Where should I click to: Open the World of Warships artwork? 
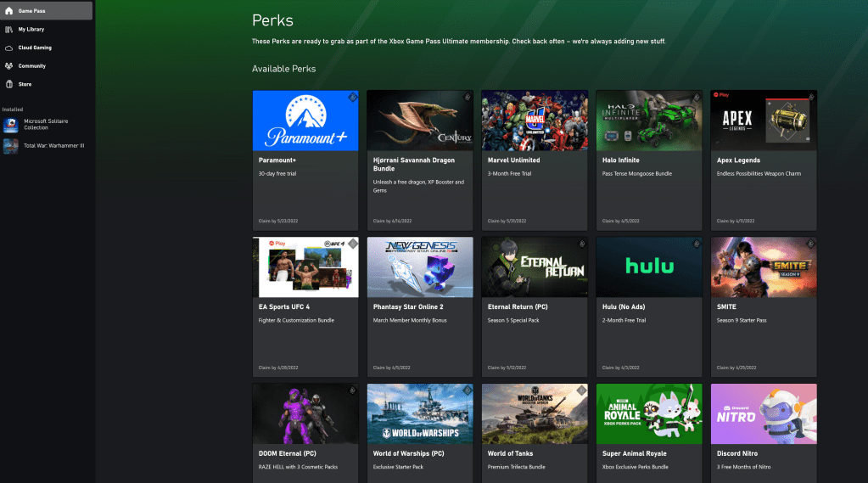point(420,413)
